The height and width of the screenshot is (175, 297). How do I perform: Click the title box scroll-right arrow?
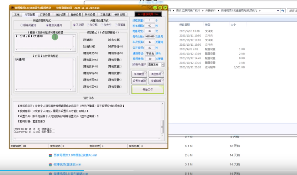pyautogui.click(x=71, y=50)
